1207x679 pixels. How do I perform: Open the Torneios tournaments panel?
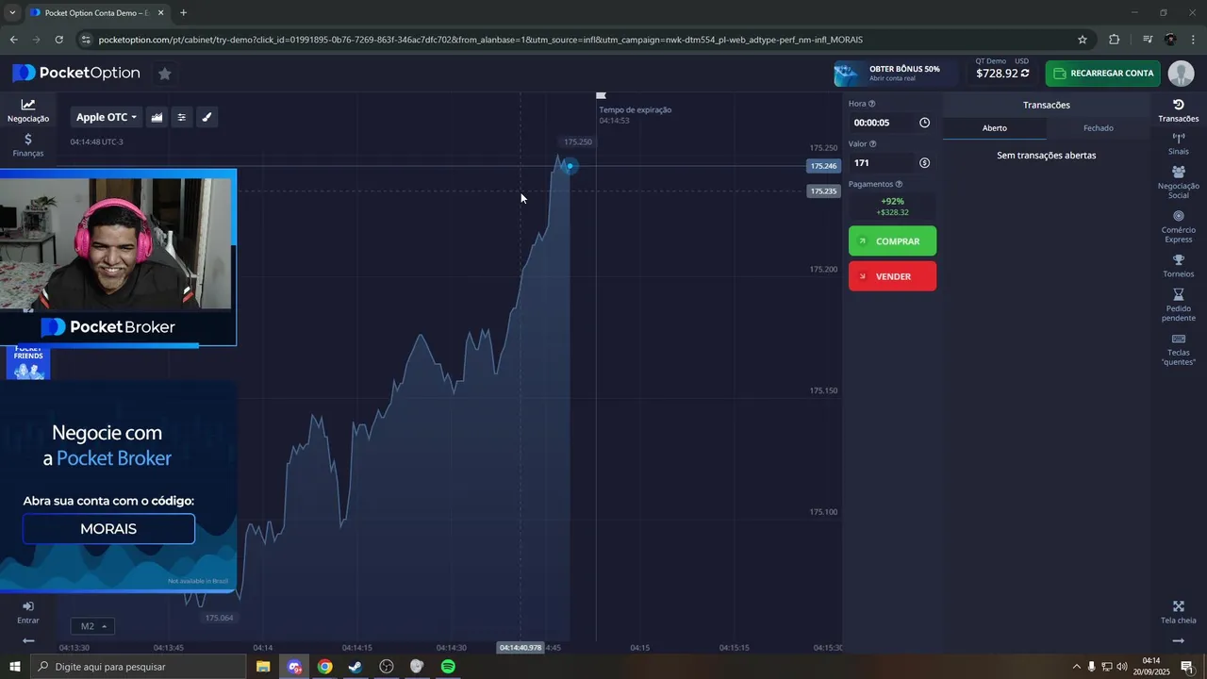point(1179,266)
